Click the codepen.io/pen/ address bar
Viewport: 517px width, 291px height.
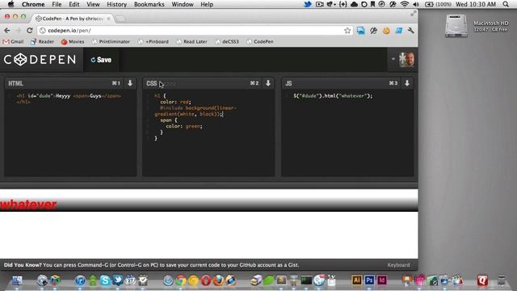click(195, 31)
